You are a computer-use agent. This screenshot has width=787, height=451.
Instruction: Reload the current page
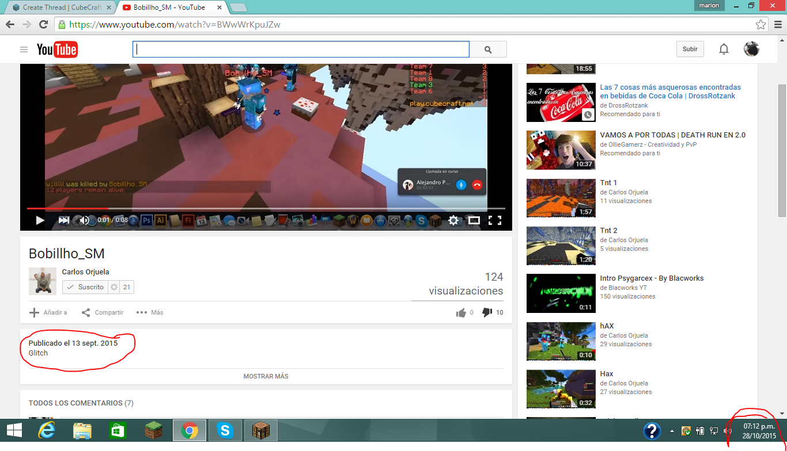[x=43, y=25]
